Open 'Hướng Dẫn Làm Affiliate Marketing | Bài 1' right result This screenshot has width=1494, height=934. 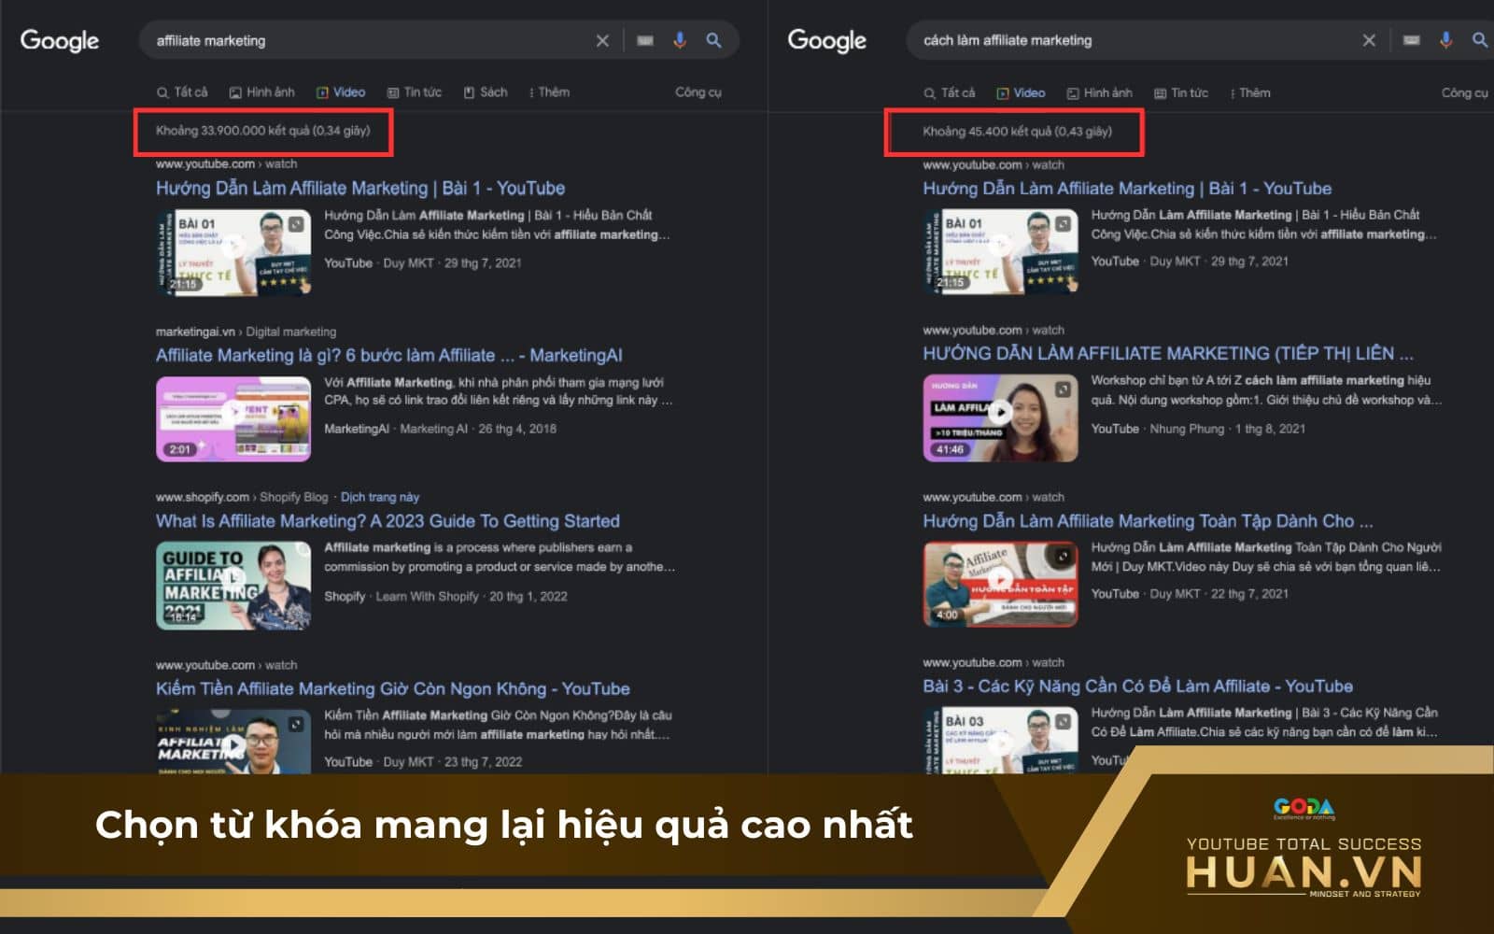pos(1127,188)
